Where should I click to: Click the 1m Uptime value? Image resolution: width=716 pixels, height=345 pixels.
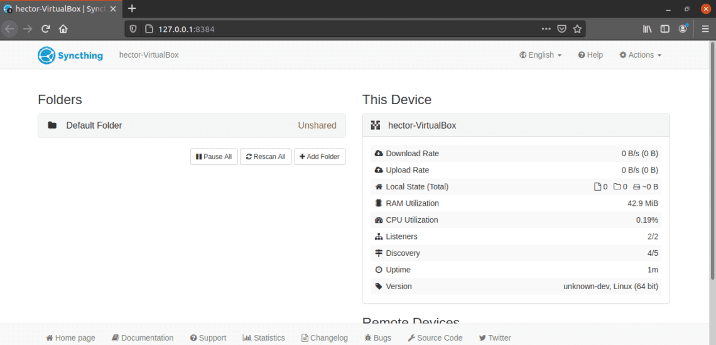653,270
